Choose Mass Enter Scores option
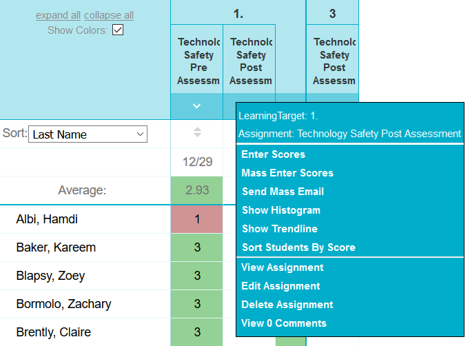 click(x=287, y=173)
